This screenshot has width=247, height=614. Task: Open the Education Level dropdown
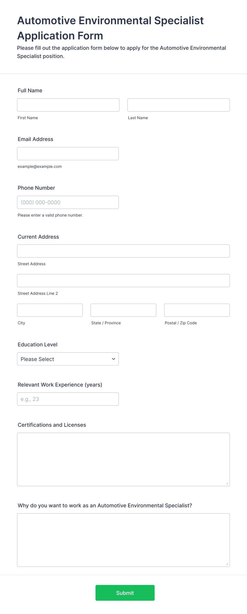pos(68,359)
